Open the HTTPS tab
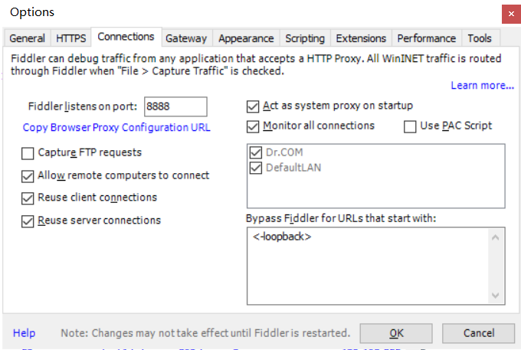The height and width of the screenshot is (350, 521). 71,38
